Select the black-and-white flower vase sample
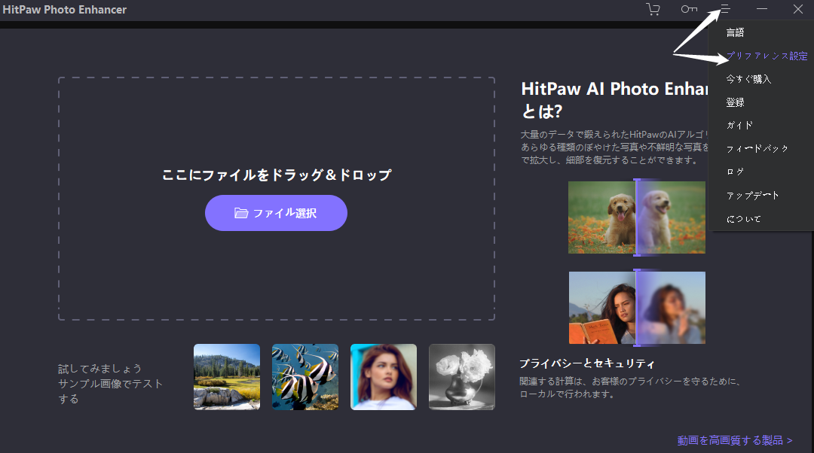 [462, 377]
